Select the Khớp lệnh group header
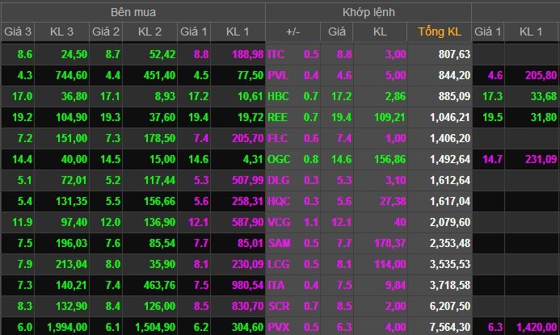This screenshot has height=335, width=560. (368, 12)
